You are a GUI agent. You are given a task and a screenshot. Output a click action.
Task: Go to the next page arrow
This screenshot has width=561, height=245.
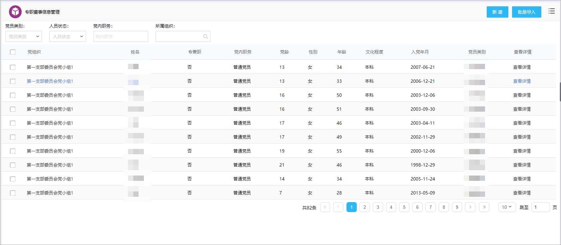[x=470, y=207]
